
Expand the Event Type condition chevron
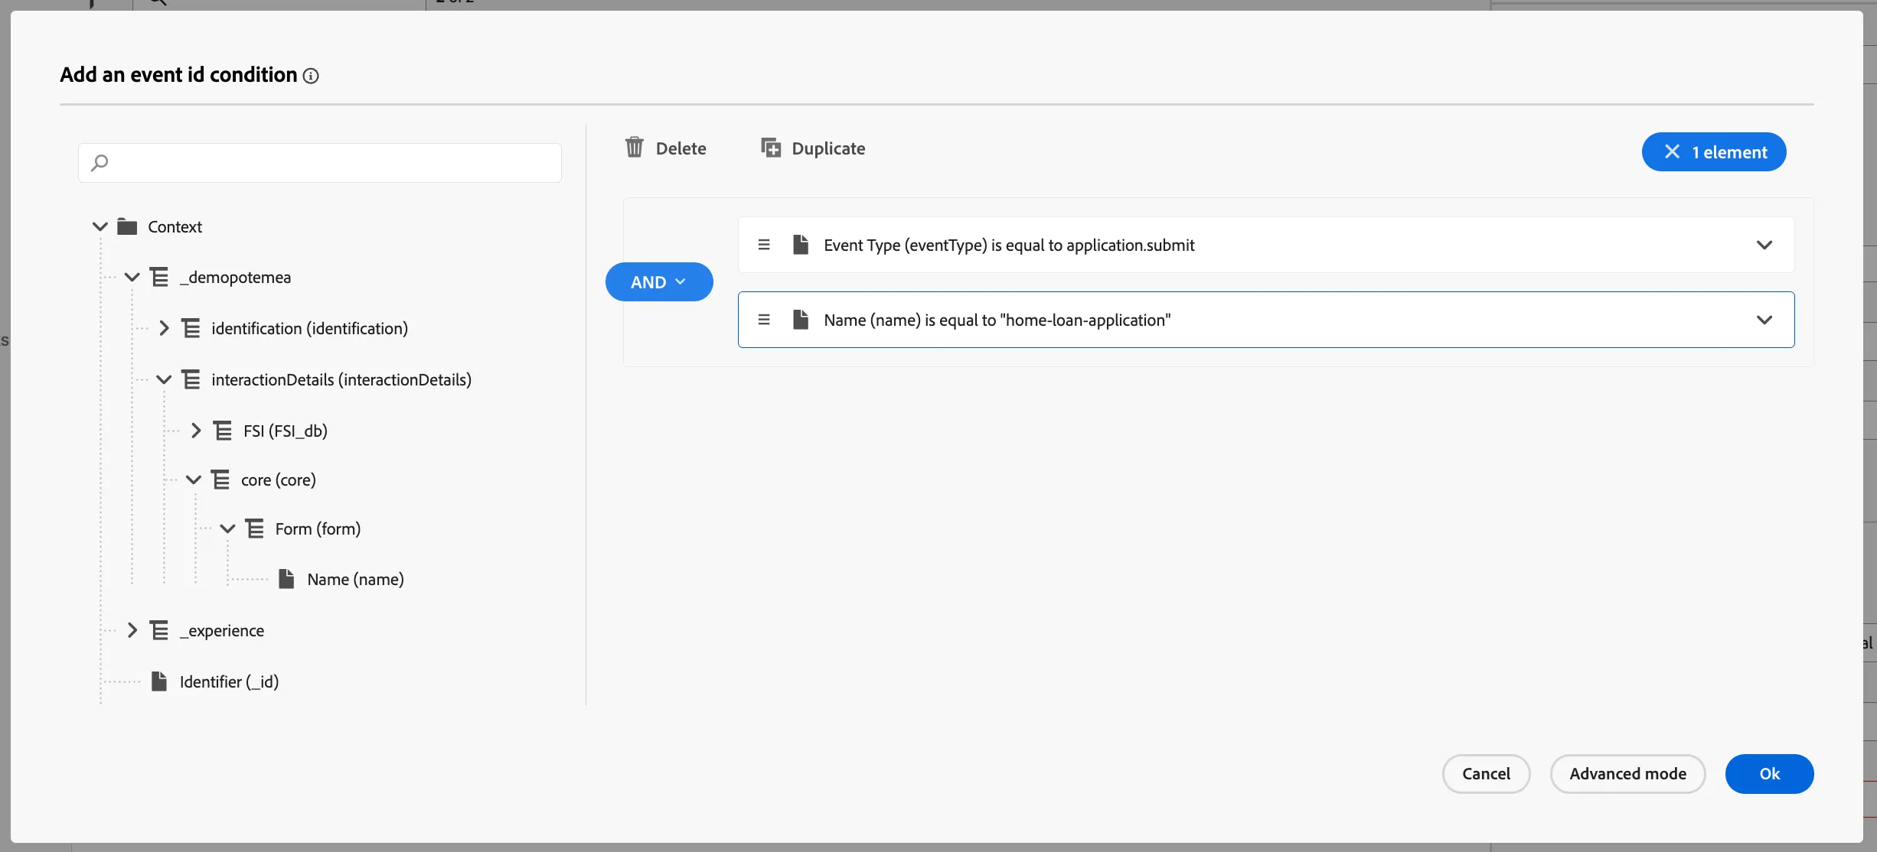coord(1764,245)
